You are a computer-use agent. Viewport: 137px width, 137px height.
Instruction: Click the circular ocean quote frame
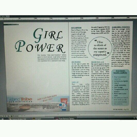[x=100, y=48]
